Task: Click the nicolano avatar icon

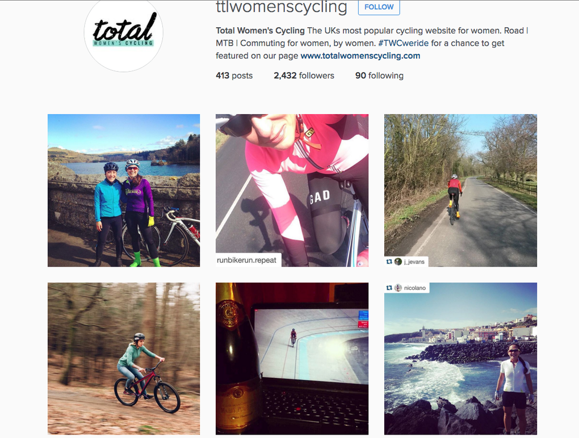Action: click(x=398, y=288)
